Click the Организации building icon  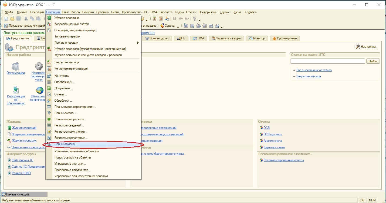coord(16,66)
